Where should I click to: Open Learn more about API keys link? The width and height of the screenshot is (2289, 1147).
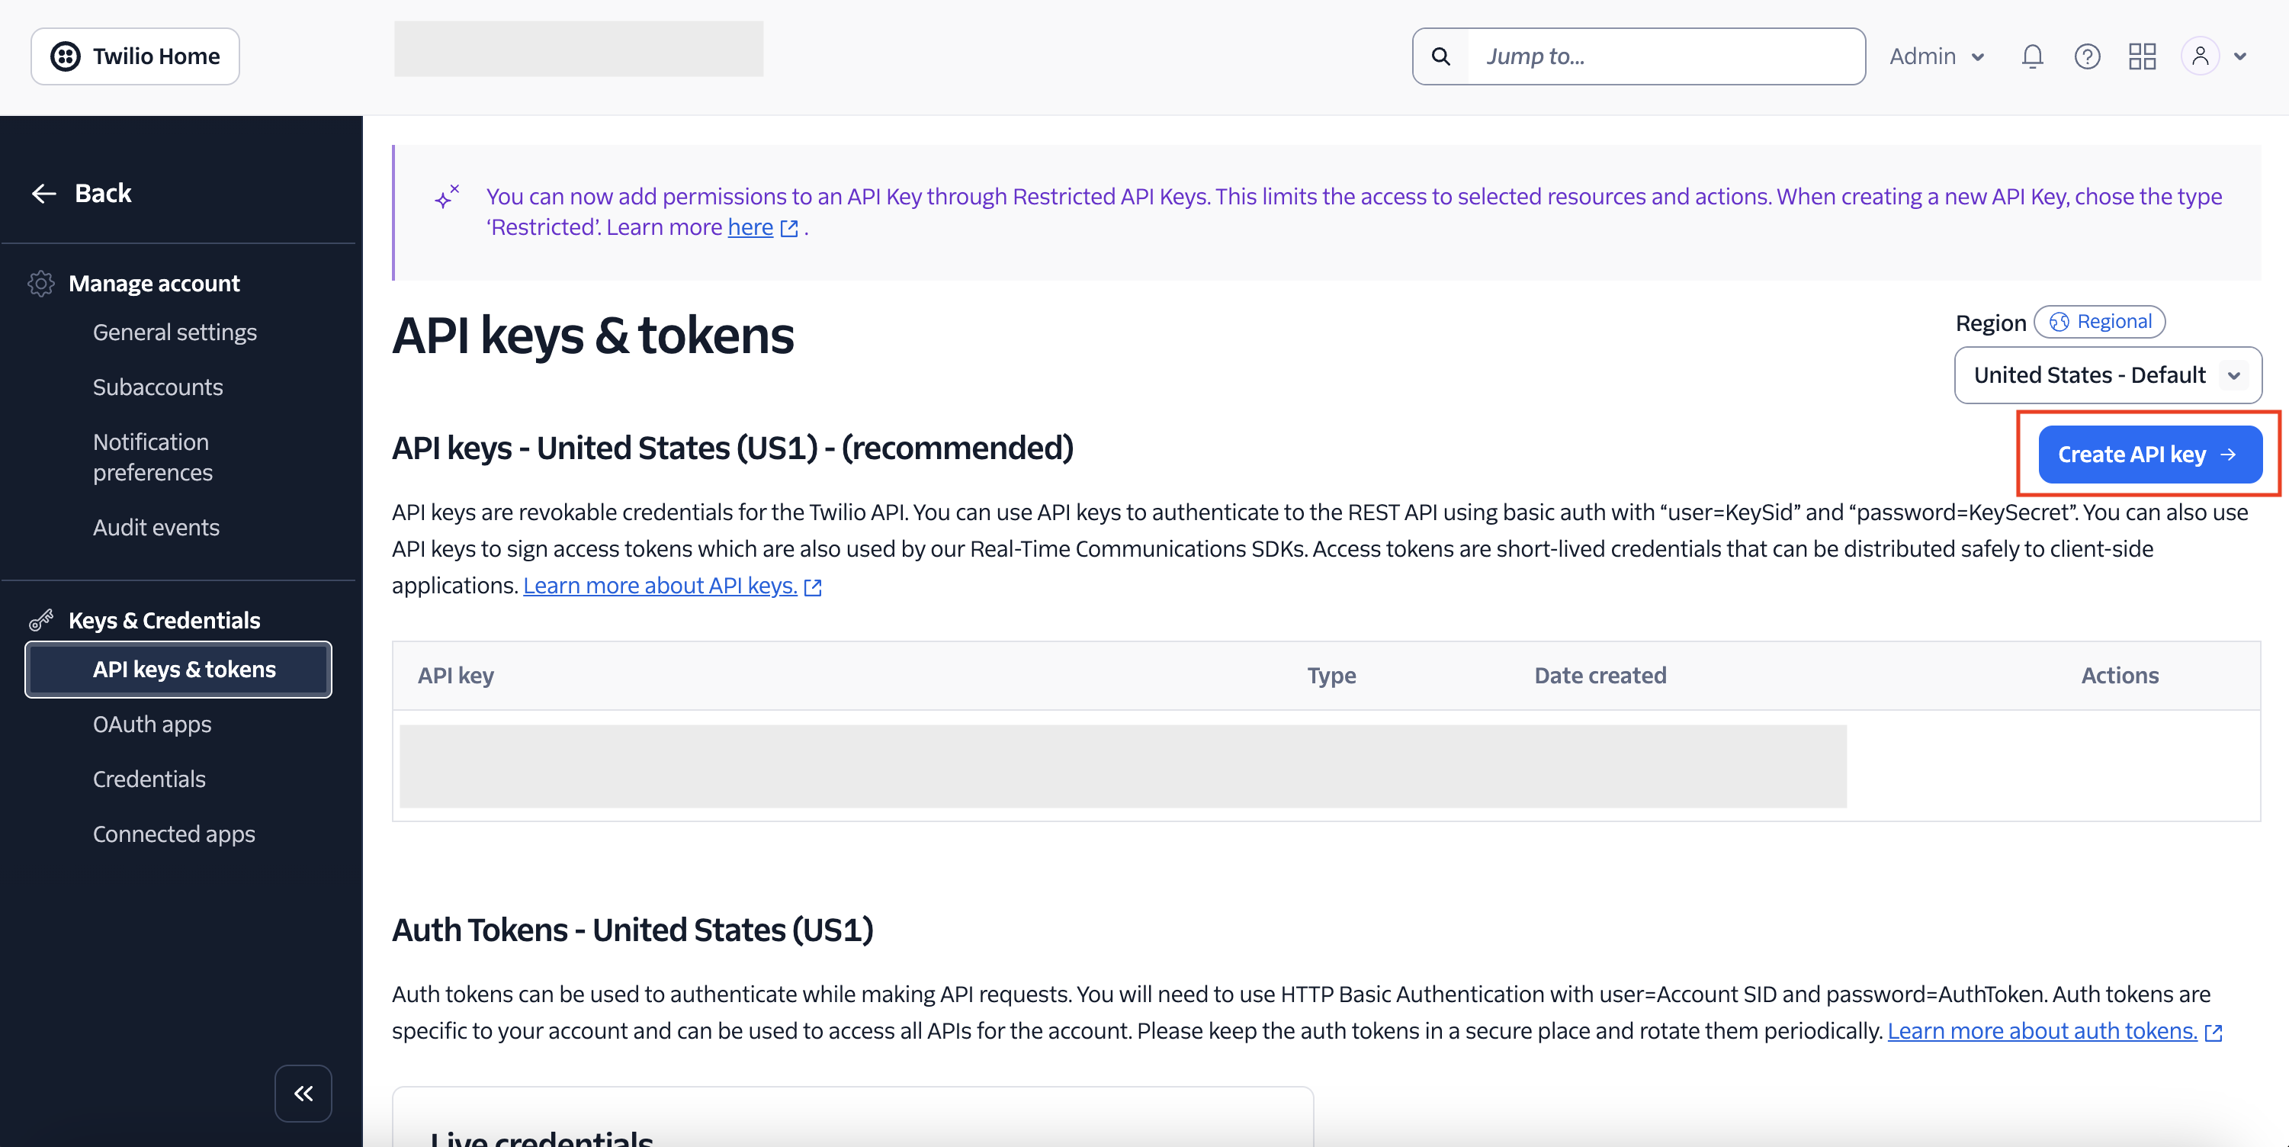coord(660,586)
